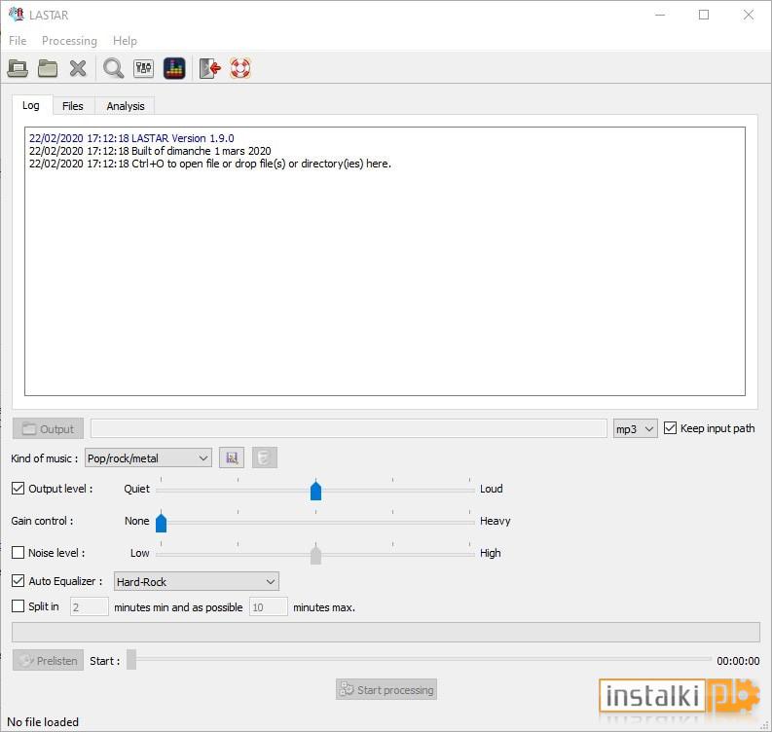This screenshot has height=732, width=772.
Task: Click the Output level slider handle
Action: 316,490
